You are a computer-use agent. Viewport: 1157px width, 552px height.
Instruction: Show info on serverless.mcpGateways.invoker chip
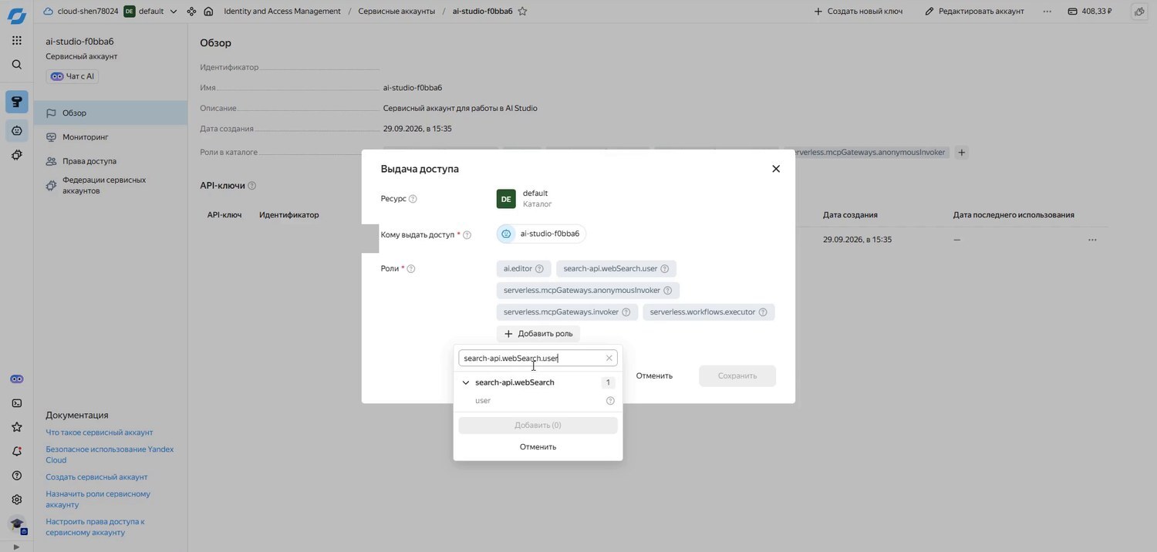[x=626, y=312]
